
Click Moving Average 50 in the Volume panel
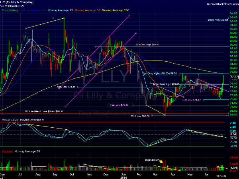(x=27, y=151)
